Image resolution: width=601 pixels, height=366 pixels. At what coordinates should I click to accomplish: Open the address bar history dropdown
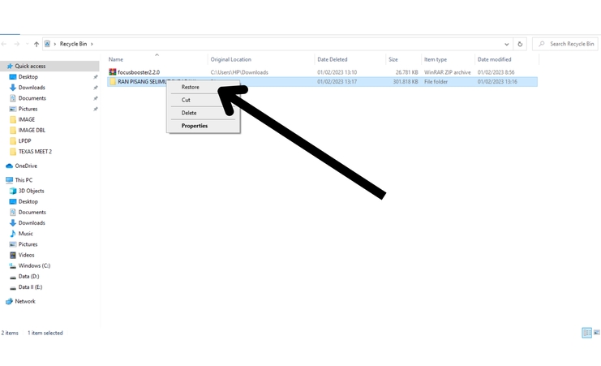coord(506,44)
